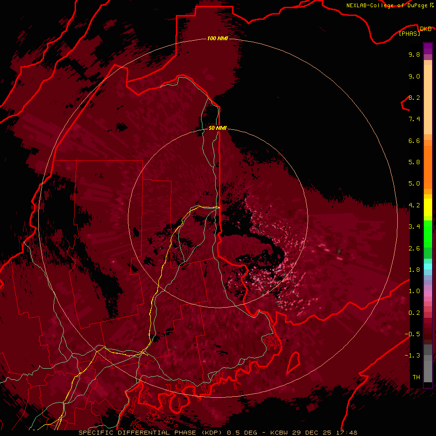Click the 9.0 legend value

click(x=414, y=76)
